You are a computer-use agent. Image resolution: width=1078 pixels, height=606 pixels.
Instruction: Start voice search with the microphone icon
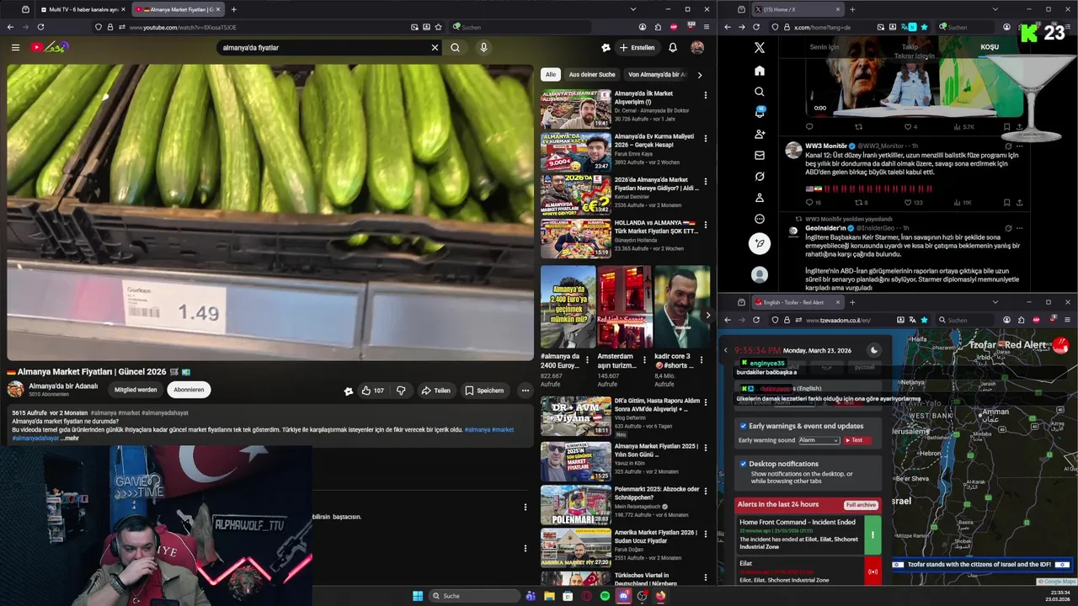pyautogui.click(x=483, y=48)
